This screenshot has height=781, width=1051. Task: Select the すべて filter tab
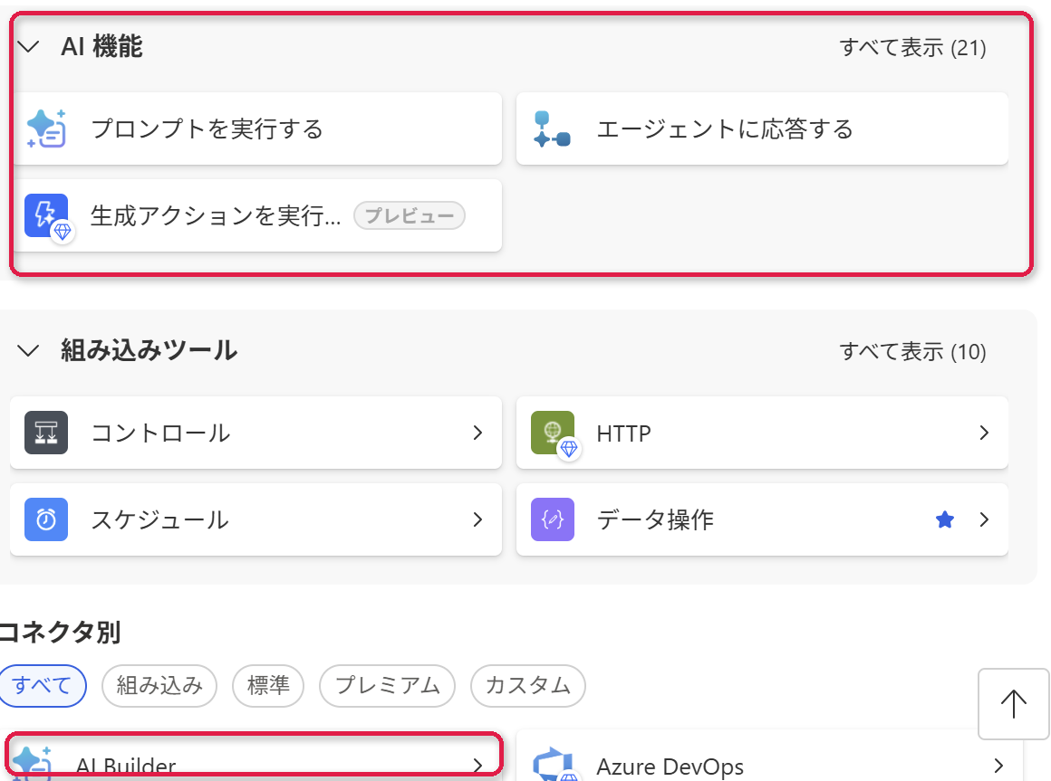tap(42, 685)
